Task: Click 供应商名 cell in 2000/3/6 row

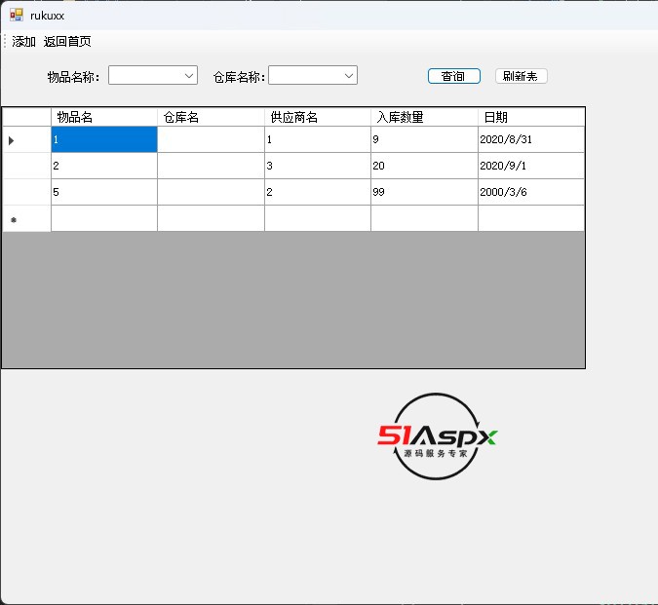Action: (318, 192)
